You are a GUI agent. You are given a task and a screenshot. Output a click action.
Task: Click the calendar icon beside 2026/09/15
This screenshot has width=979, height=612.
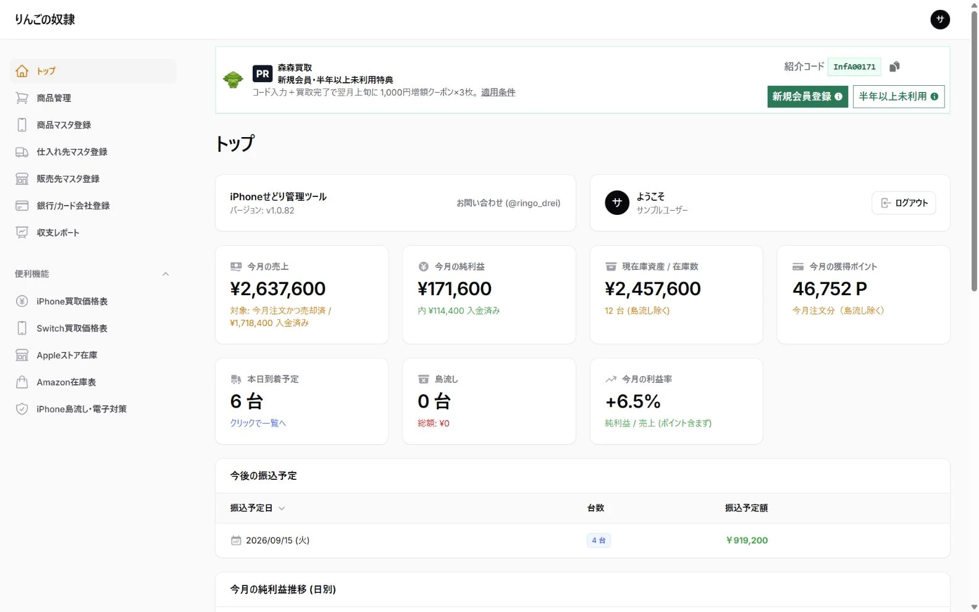point(236,540)
